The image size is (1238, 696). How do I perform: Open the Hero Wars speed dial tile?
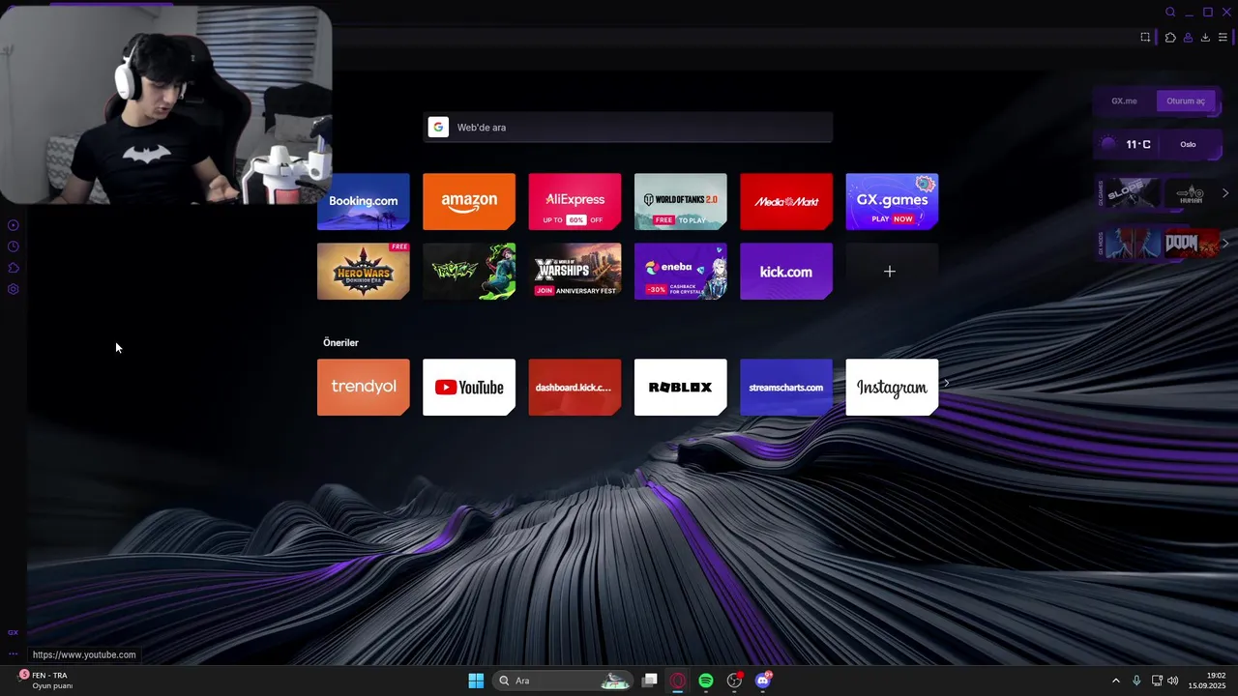(x=364, y=271)
